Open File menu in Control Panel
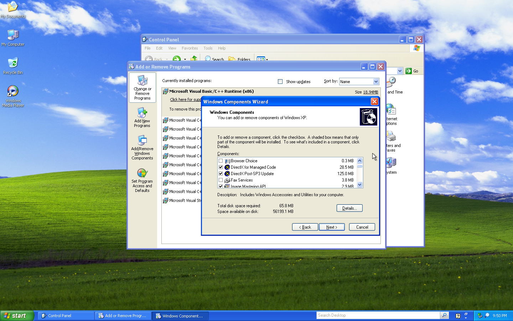The image size is (513, 321). tap(147, 48)
